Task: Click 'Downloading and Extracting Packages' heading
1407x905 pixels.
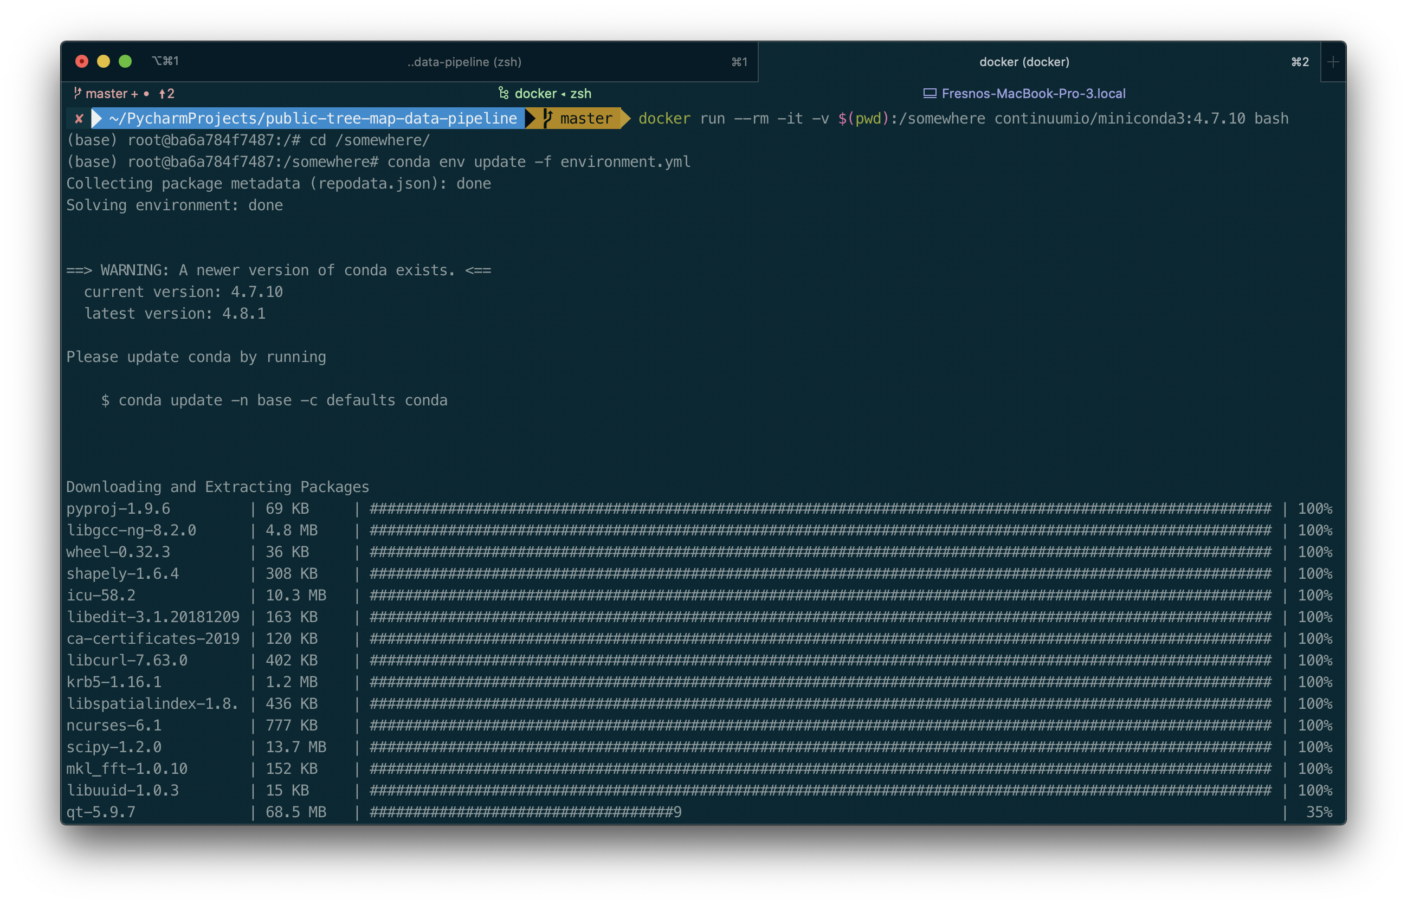Action: coord(217,487)
